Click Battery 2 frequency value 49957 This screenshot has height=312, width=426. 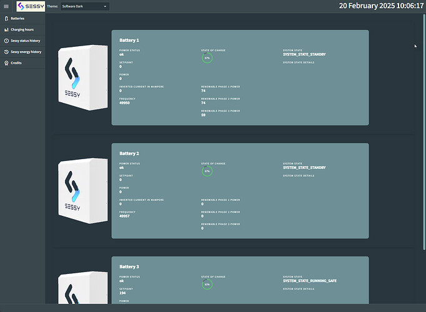(124, 216)
